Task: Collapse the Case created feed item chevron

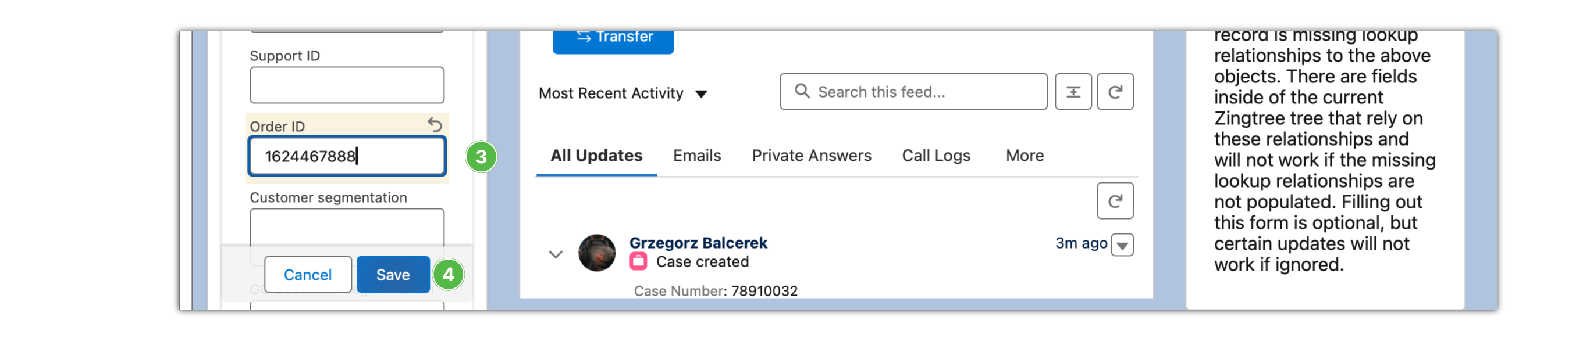Action: 556,253
